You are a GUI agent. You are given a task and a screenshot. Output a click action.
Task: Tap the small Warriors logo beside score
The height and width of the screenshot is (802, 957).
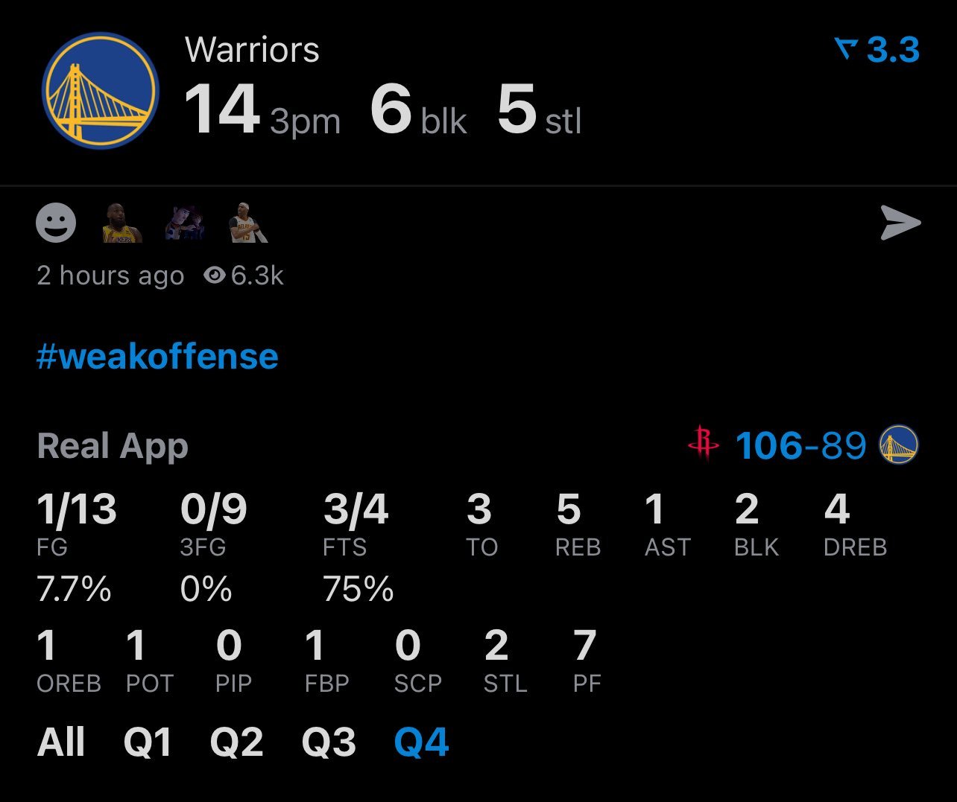click(x=899, y=445)
